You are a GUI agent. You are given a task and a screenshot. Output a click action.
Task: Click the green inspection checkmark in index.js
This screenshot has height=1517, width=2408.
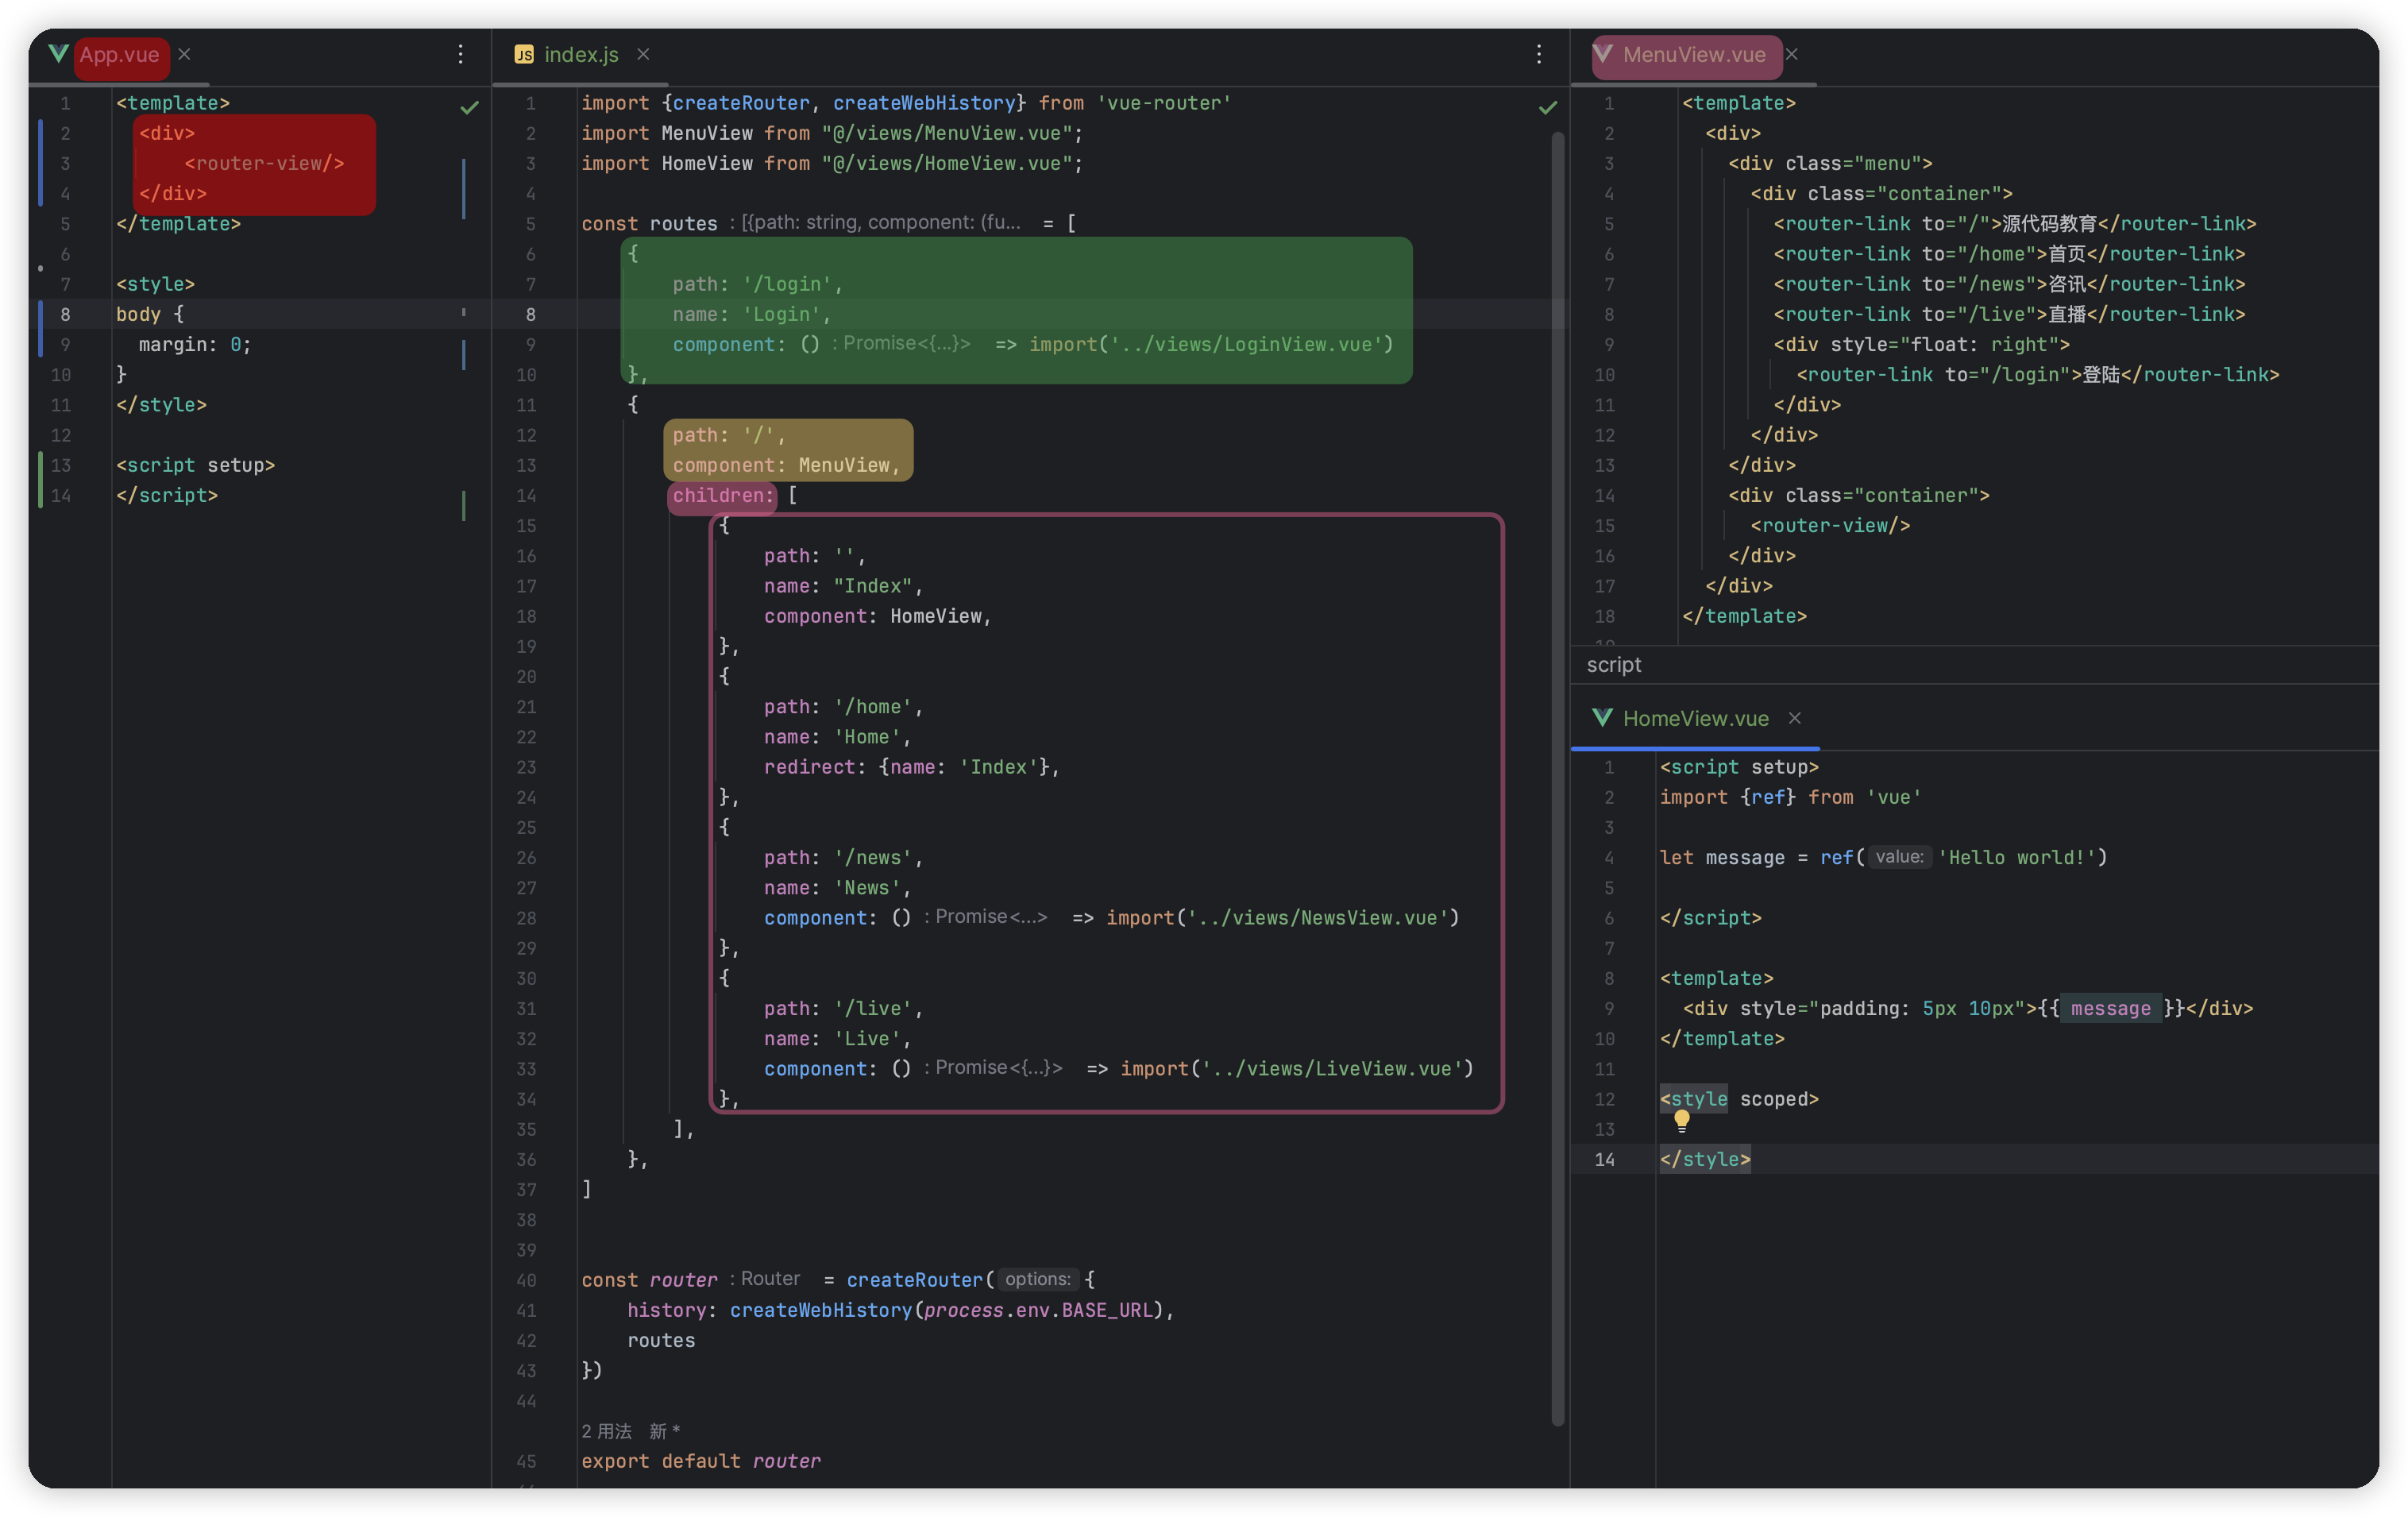(x=1547, y=107)
